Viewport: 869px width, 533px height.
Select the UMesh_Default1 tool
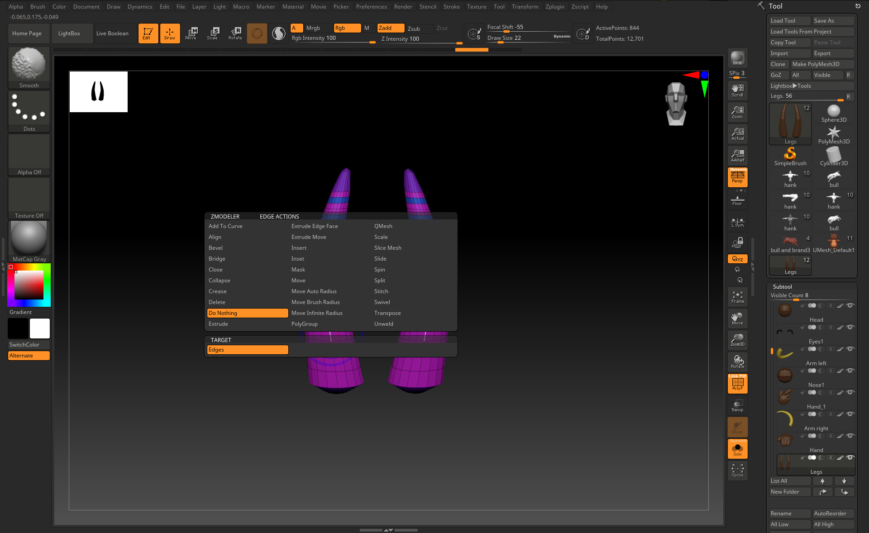pos(834,243)
